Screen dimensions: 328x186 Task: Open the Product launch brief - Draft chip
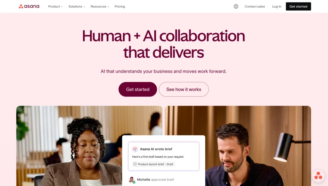pyautogui.click(x=153, y=164)
